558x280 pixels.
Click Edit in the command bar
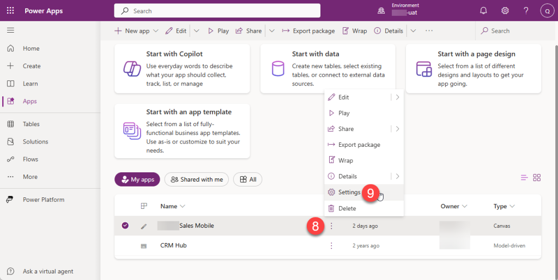(x=176, y=31)
